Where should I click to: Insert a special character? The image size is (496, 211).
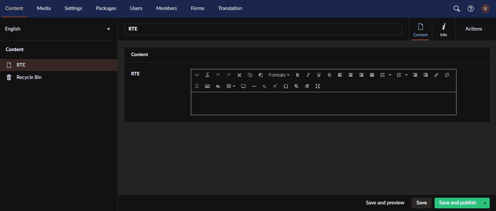point(286,86)
